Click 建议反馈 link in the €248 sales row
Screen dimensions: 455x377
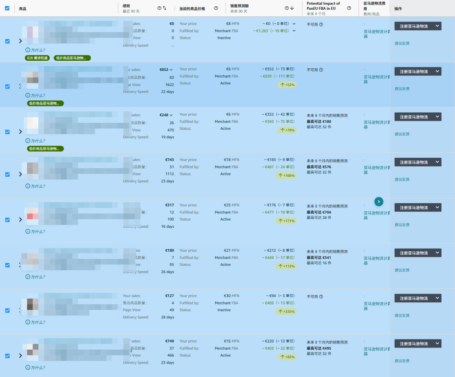(x=402, y=134)
